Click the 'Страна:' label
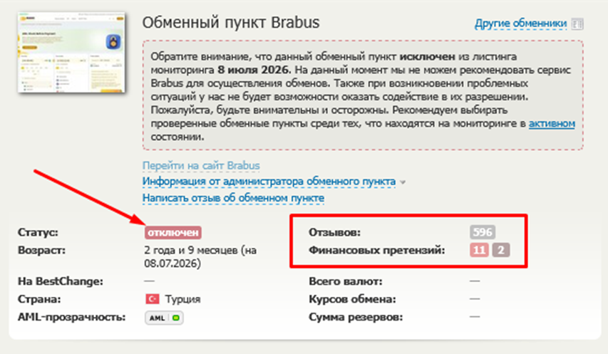This screenshot has height=354, width=608. 39,299
